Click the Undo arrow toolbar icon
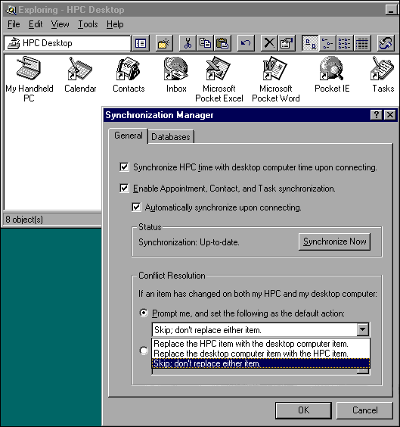400x427 pixels. tap(246, 43)
